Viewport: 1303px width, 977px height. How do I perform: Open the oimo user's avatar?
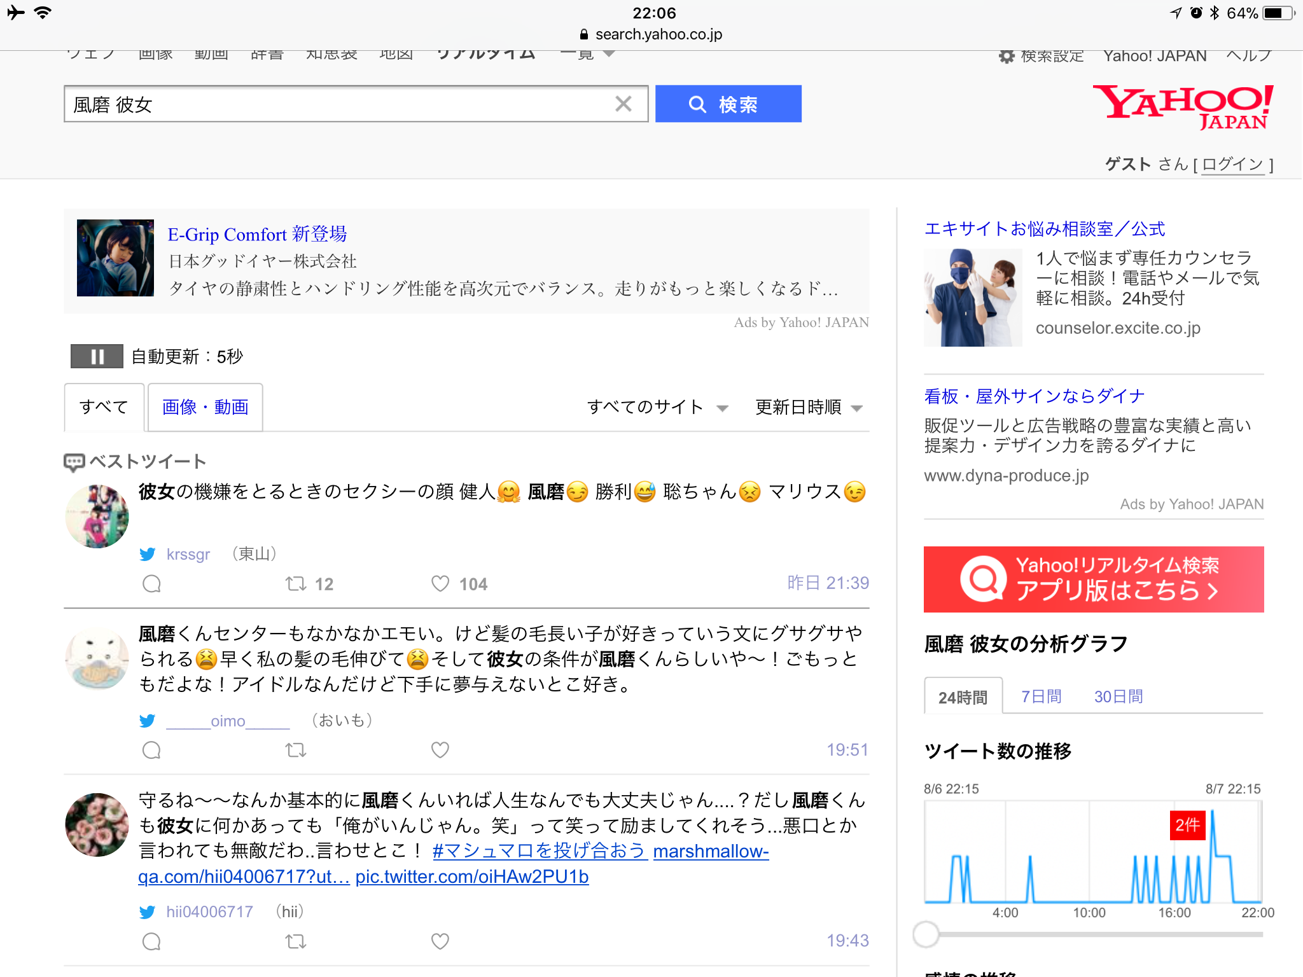click(x=97, y=659)
